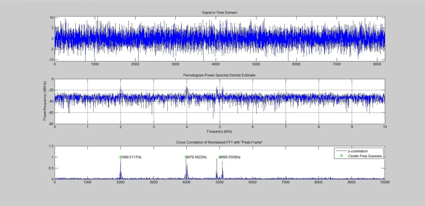Image resolution: width=425 pixels, height=206 pixels.
Task: Click the green star marker near the 4000 Hz peak
Action: click(186, 157)
